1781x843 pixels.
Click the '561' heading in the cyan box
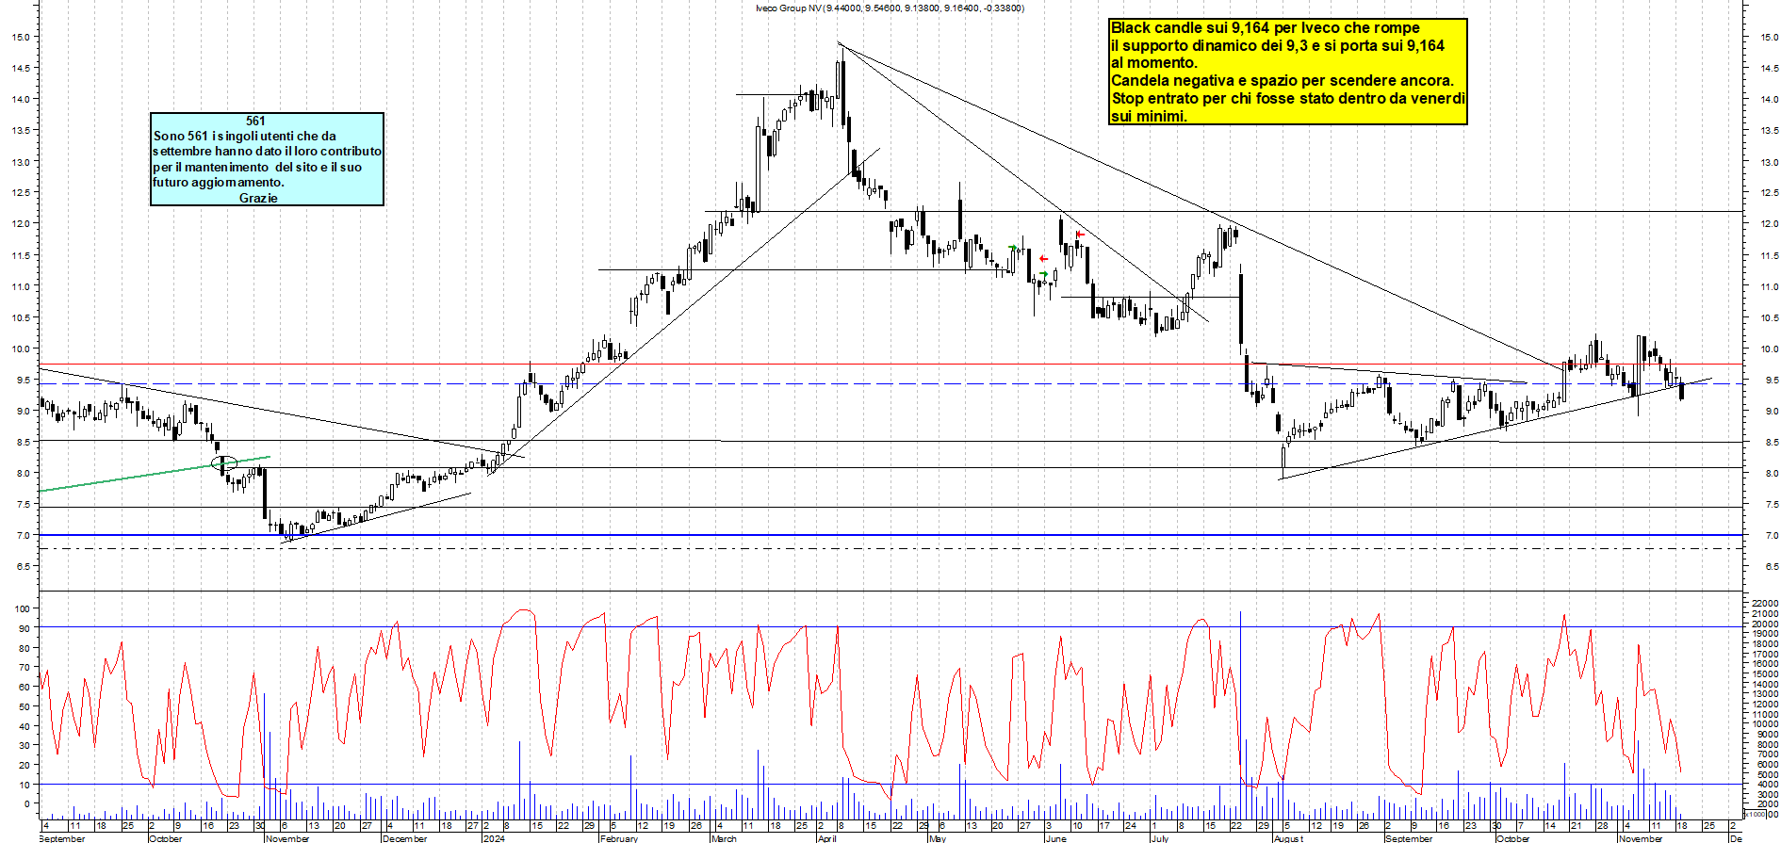pyautogui.click(x=255, y=121)
